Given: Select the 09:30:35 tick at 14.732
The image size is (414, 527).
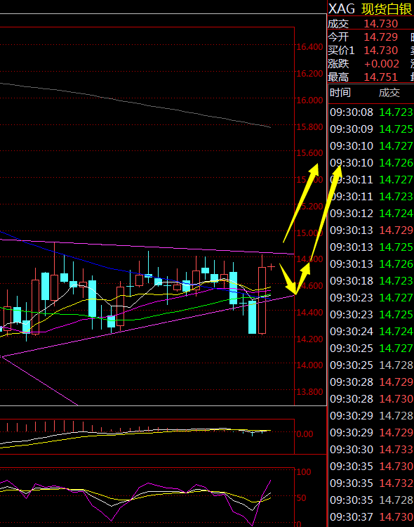Looking at the screenshot, I should click(x=371, y=483).
